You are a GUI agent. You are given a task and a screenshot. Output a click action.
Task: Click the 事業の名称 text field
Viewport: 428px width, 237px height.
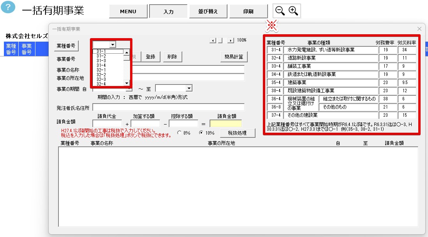tap(188, 70)
